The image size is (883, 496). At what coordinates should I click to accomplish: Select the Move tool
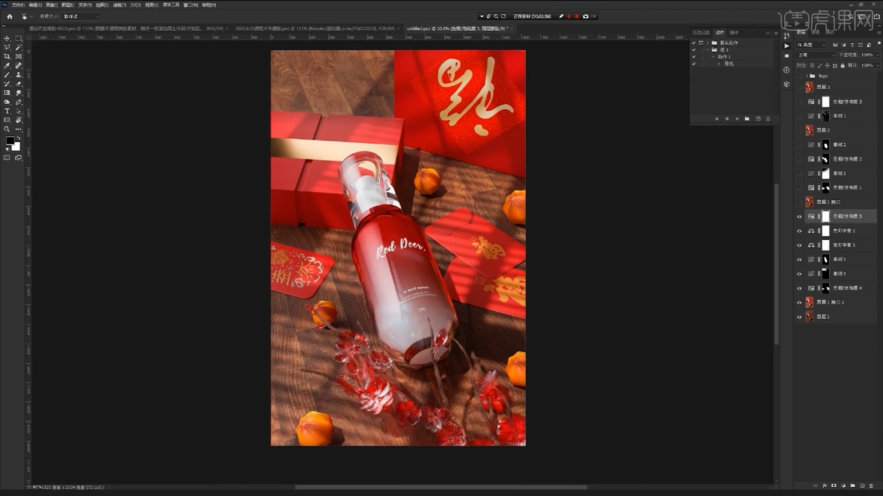coord(7,39)
